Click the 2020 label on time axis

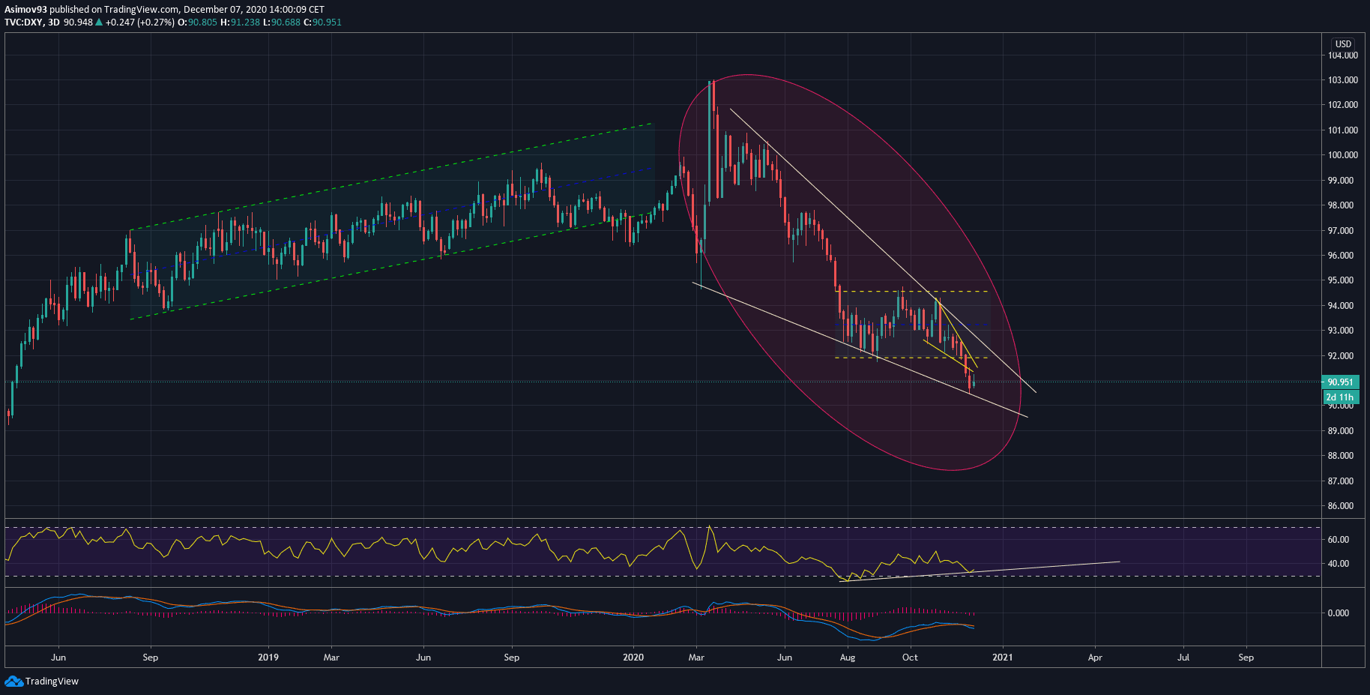click(x=633, y=658)
